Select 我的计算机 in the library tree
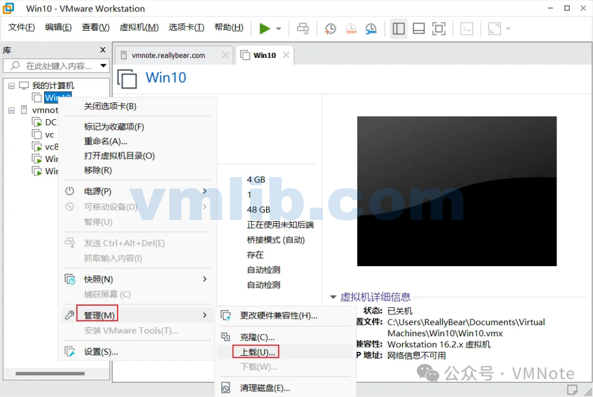Viewport: 593px width, 397px height. tap(53, 86)
